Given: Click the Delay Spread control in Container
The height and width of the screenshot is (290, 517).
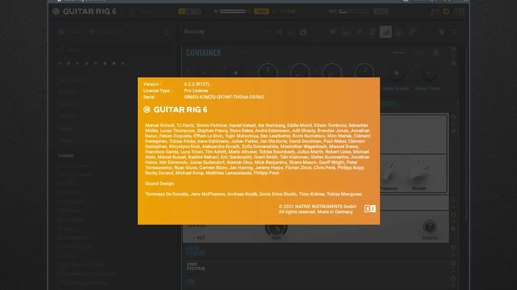Looking at the screenshot, I should point(396,73).
